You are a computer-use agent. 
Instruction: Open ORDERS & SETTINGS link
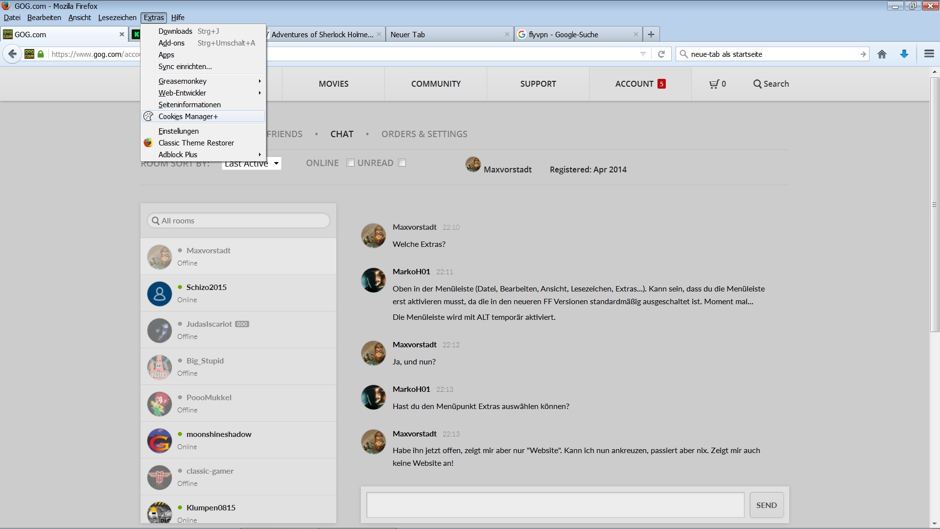[424, 134]
